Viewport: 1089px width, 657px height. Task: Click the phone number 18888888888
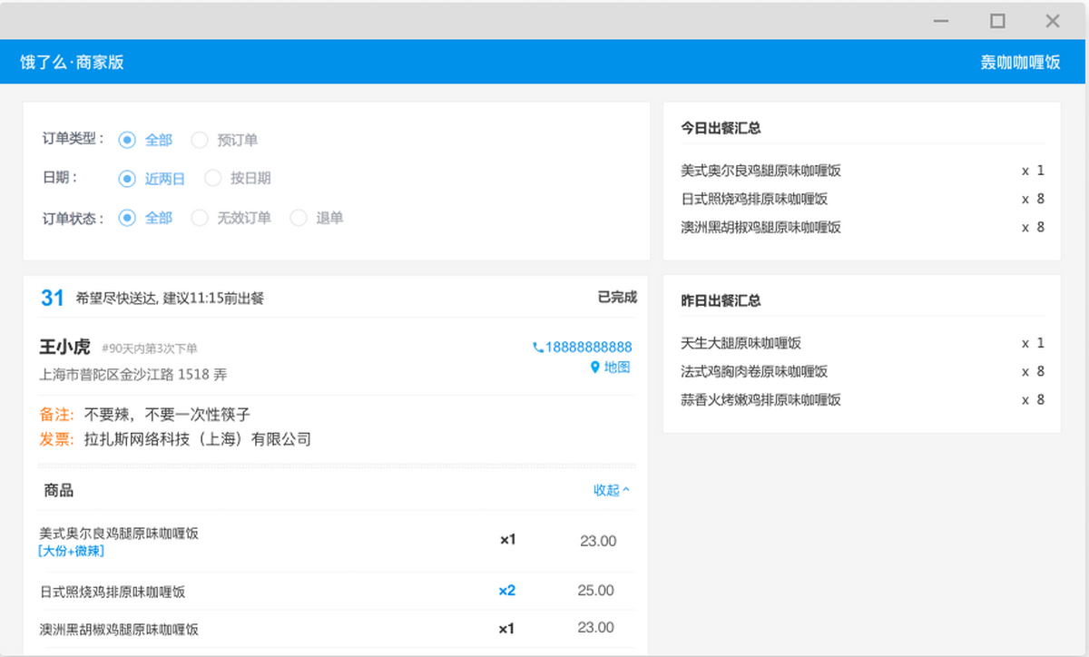coord(588,348)
